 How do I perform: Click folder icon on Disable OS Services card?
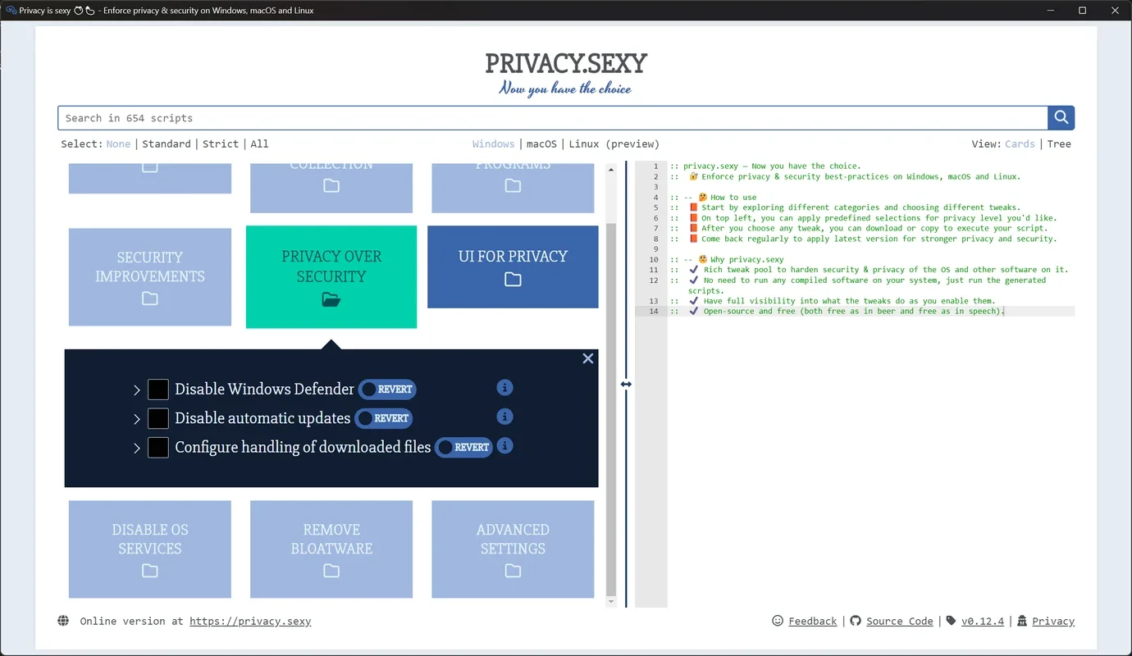pos(150,571)
